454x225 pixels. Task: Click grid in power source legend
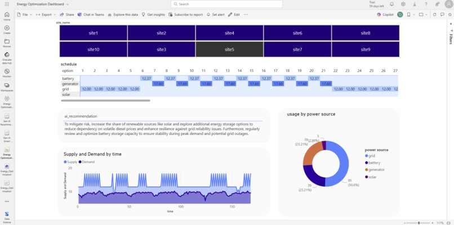370,156
